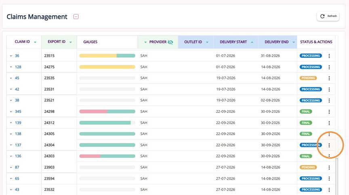Screen dimensions: 349x195
Task: Open actions menu for claim 42
Action: click(329, 89)
